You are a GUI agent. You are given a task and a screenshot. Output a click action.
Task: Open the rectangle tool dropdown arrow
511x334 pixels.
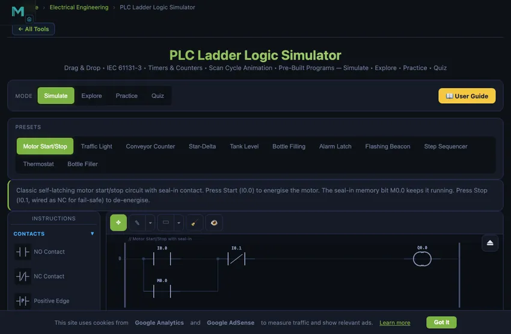[x=179, y=223]
